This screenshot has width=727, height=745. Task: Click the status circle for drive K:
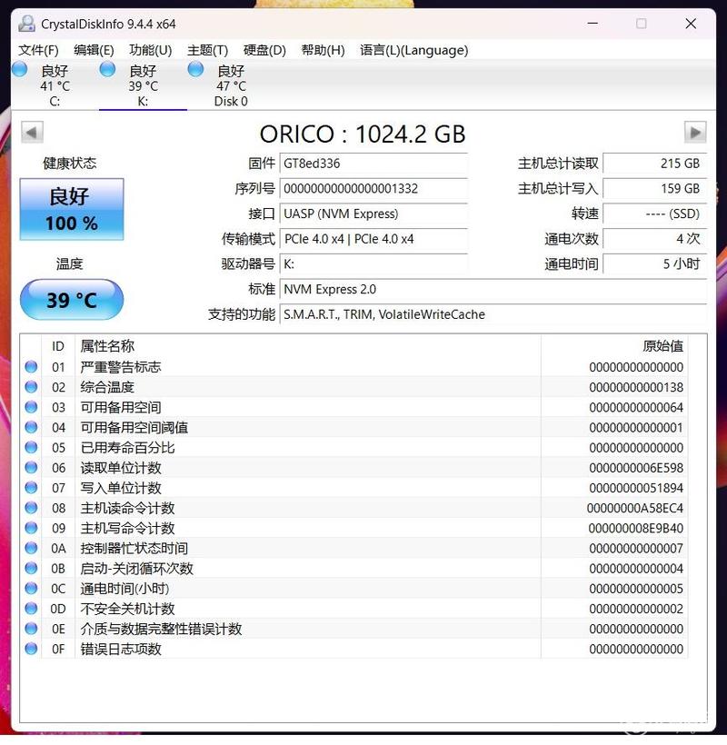click(107, 69)
